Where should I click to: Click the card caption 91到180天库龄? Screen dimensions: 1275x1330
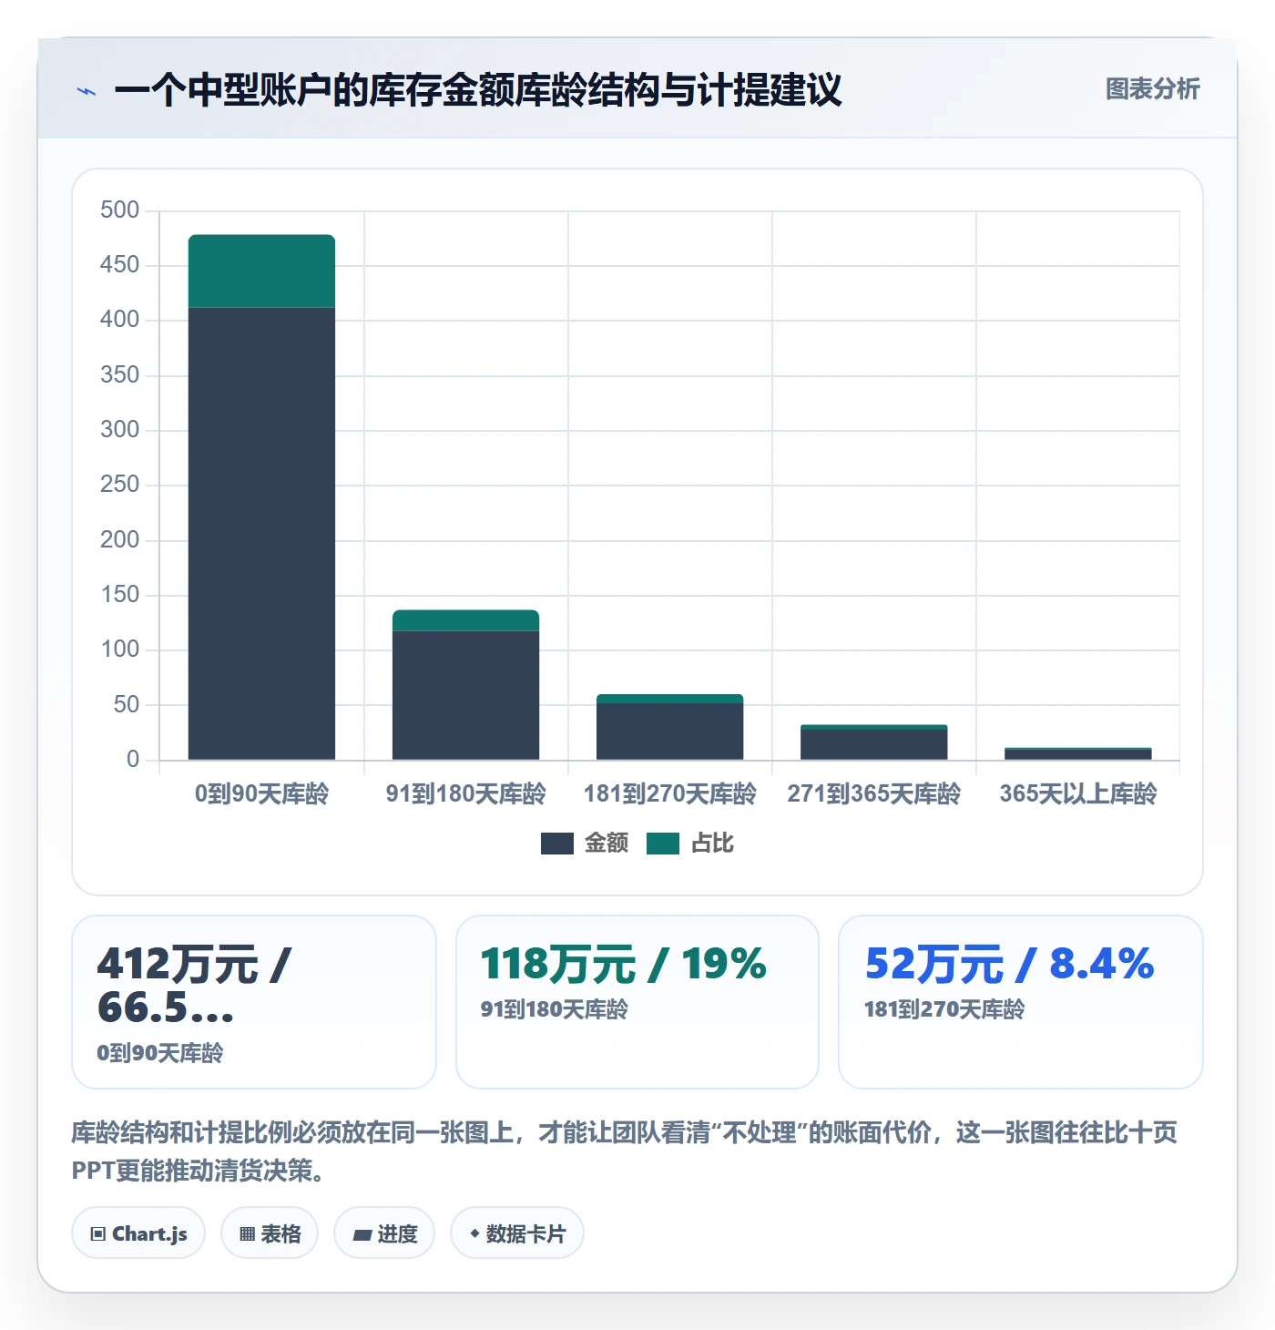click(555, 1009)
